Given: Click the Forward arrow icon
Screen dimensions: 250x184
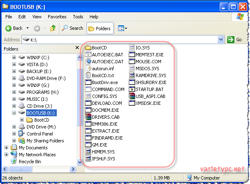Looking at the screenshot, I should coord(37,29).
